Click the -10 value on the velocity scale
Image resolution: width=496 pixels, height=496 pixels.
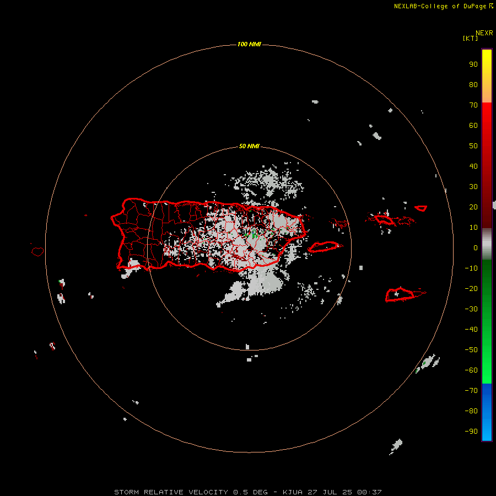(471, 268)
